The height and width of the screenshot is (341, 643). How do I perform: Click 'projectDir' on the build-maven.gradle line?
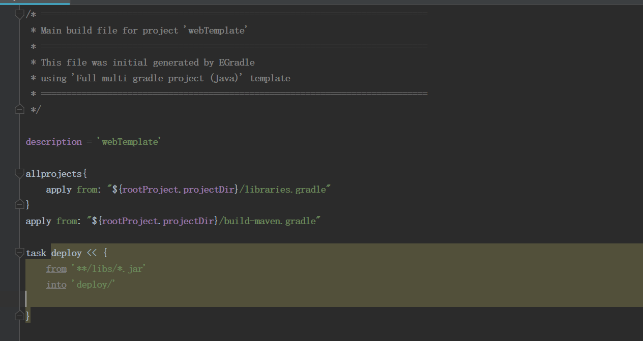click(188, 221)
